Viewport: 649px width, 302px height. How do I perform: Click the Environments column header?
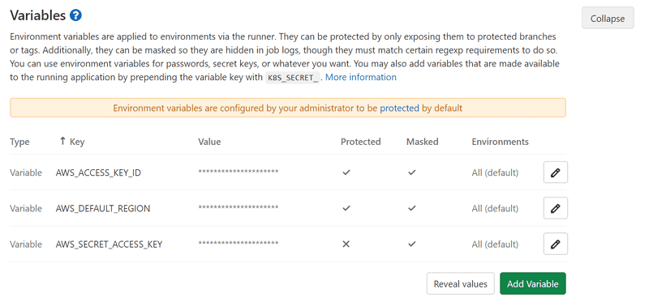coord(500,142)
